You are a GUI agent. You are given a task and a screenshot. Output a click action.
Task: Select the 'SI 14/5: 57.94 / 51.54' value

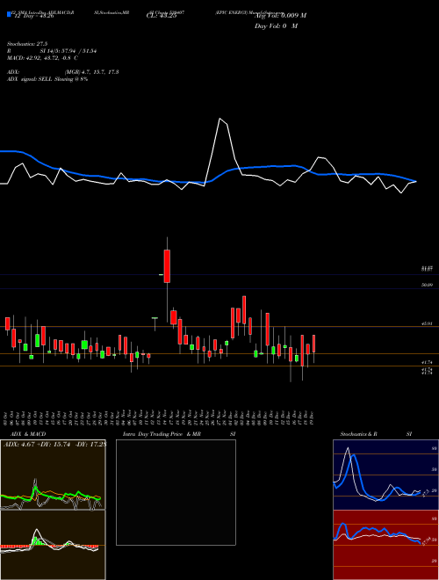pos(68,51)
